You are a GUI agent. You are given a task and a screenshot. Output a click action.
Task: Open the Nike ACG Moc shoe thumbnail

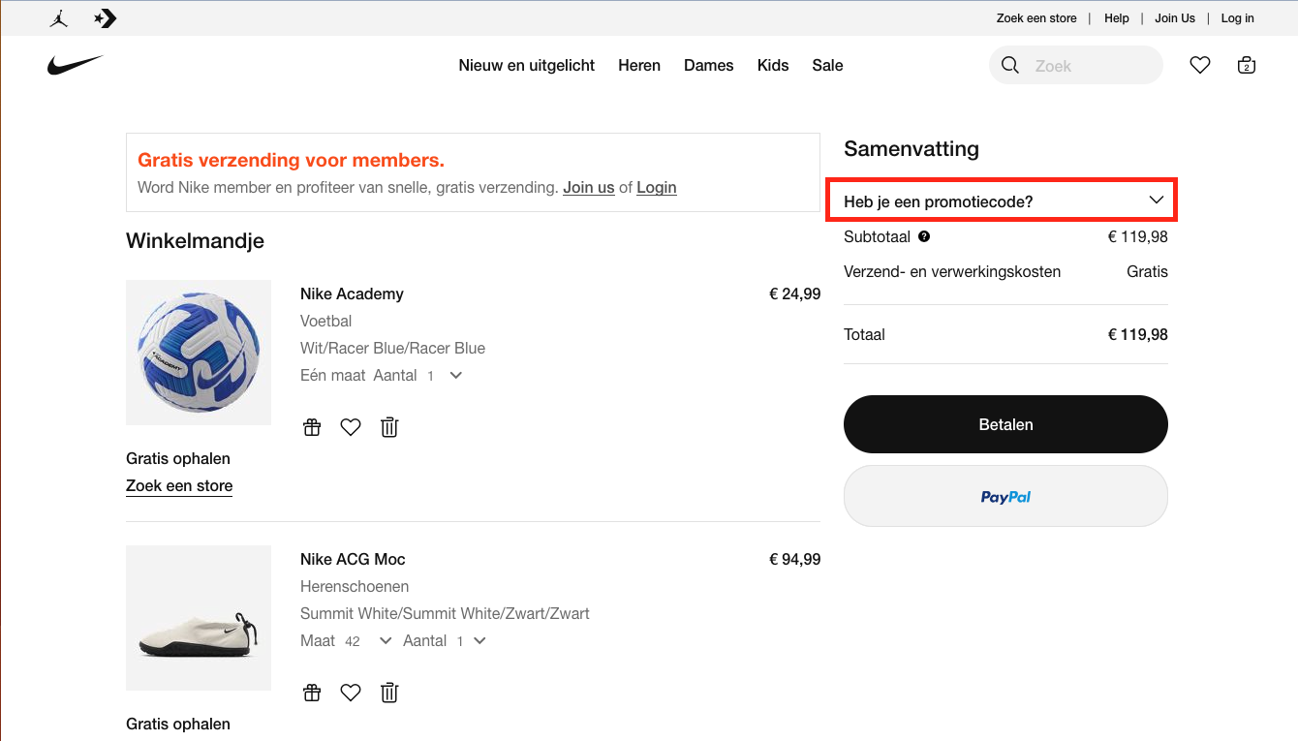[199, 618]
